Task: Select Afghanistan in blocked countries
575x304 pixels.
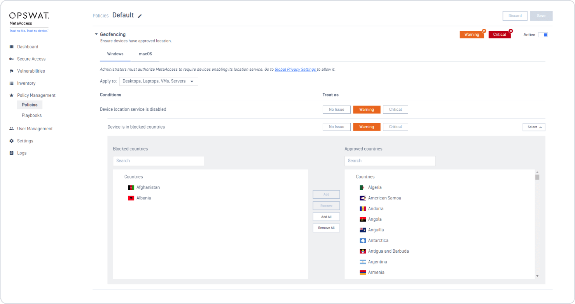Action: coord(148,187)
